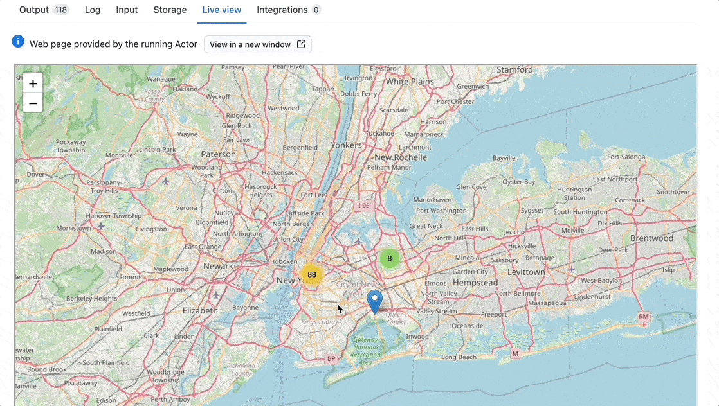
Task: Click the Bayonne label on map
Action: tap(245, 308)
